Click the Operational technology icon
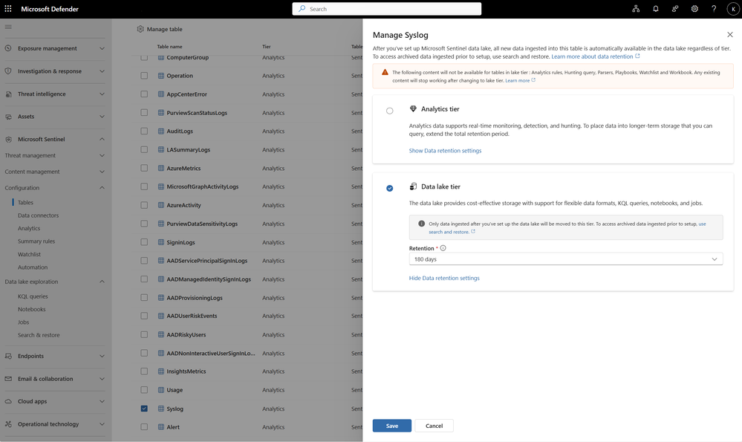742x442 pixels. 8,424
